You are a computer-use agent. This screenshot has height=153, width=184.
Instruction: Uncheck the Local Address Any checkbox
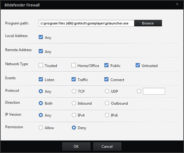tap(41, 37)
